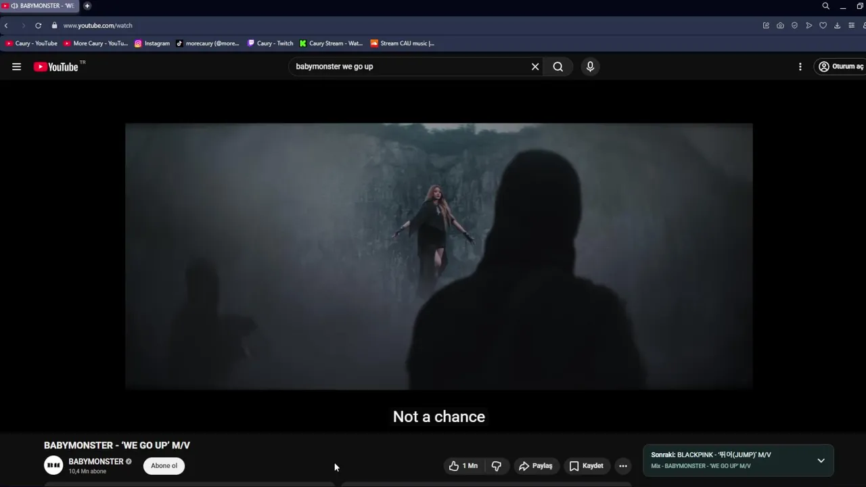
Task: Open 'More Caury - YouTu...' bookmark
Action: tap(95, 43)
